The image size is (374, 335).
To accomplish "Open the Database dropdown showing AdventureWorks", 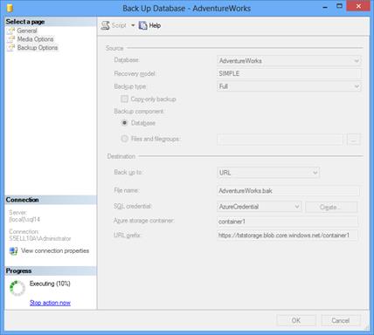I will tap(289, 61).
